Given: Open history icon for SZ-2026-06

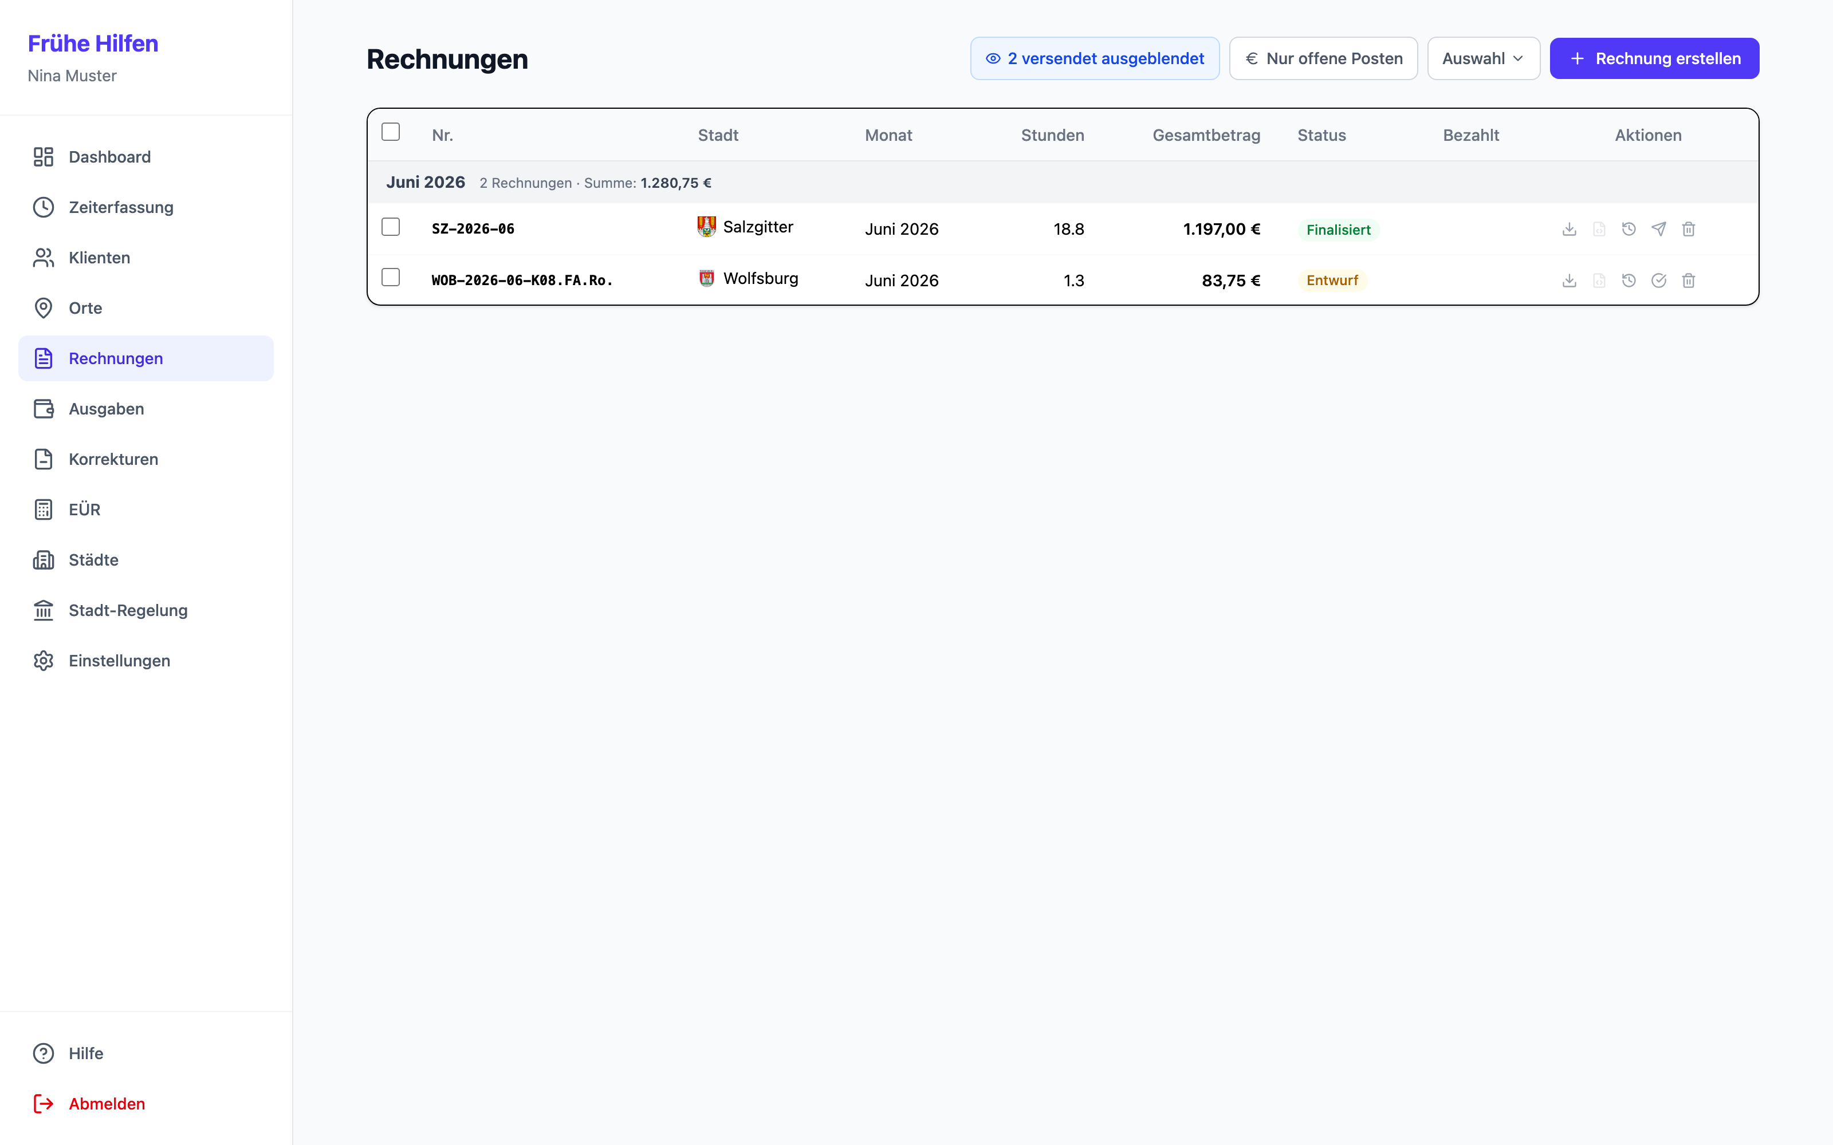Looking at the screenshot, I should 1629,228.
